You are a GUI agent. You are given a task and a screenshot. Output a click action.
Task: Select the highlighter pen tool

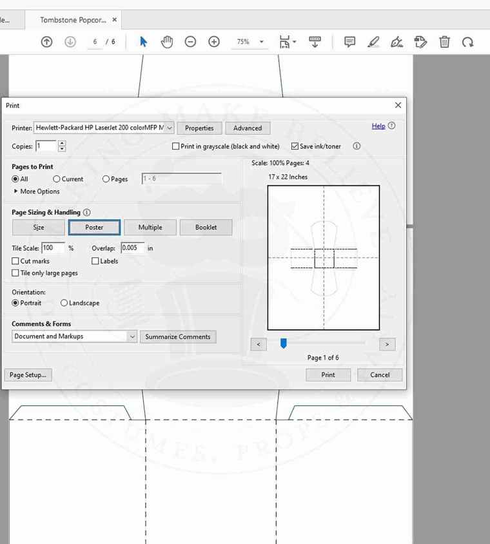(373, 42)
